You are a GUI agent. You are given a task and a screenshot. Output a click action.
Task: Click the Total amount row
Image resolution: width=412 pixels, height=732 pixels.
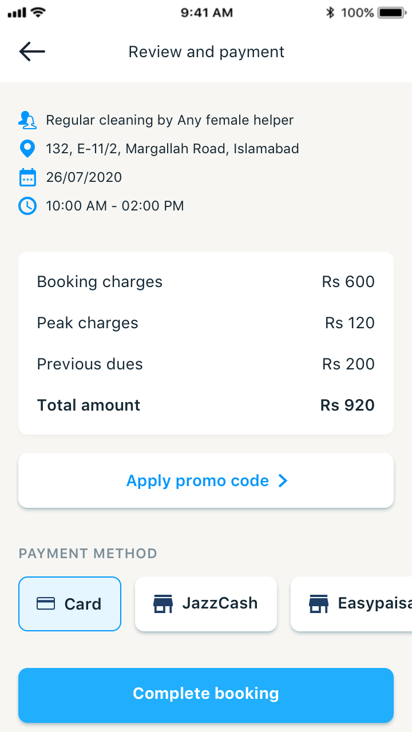(x=206, y=405)
